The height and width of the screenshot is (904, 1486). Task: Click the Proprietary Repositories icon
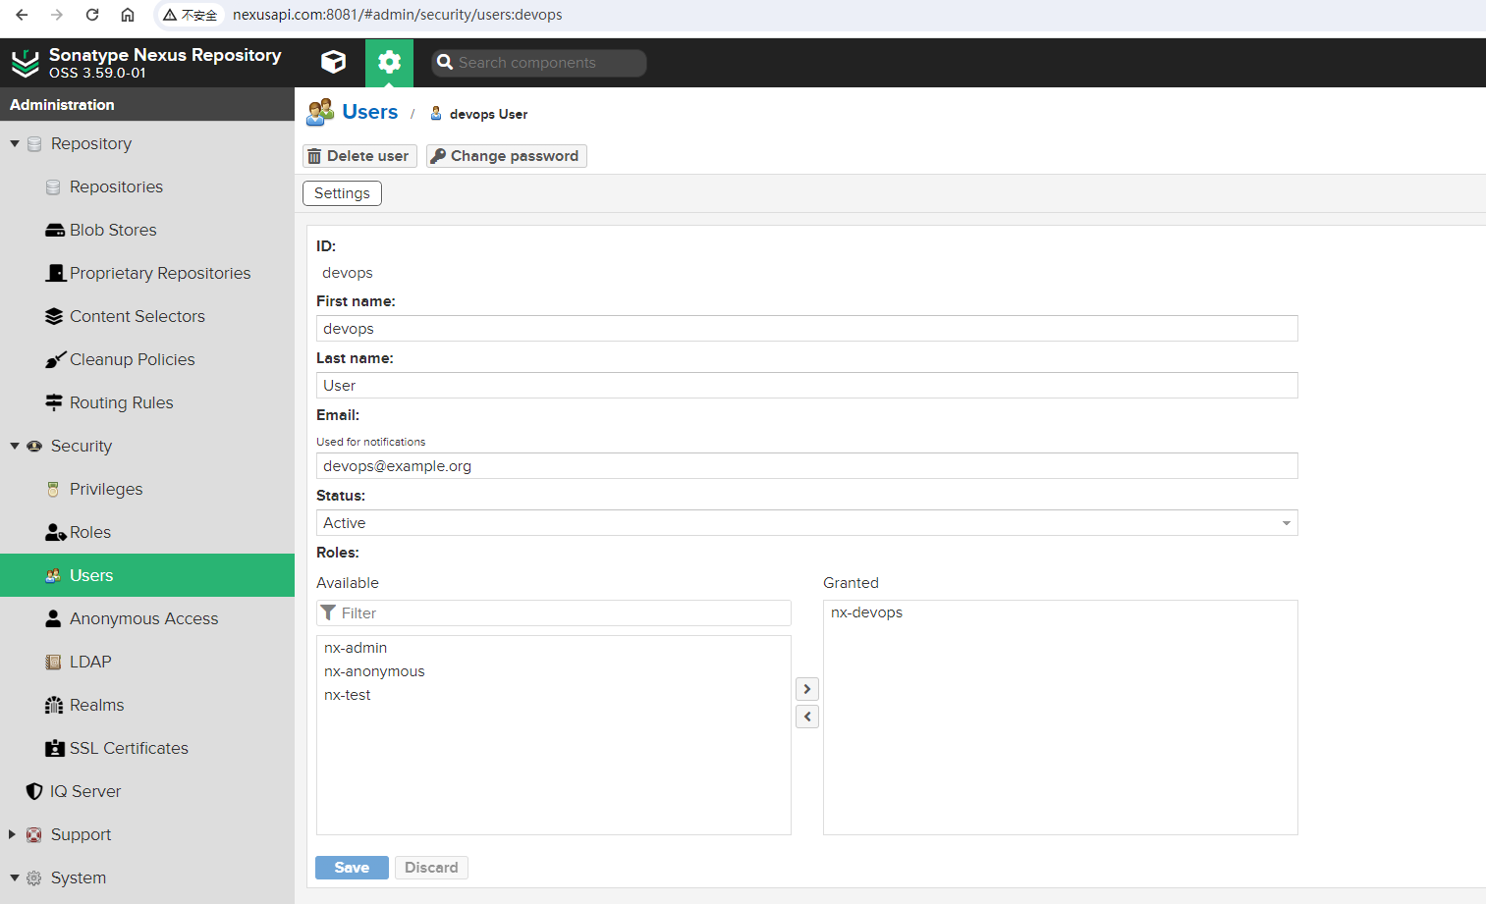click(56, 273)
